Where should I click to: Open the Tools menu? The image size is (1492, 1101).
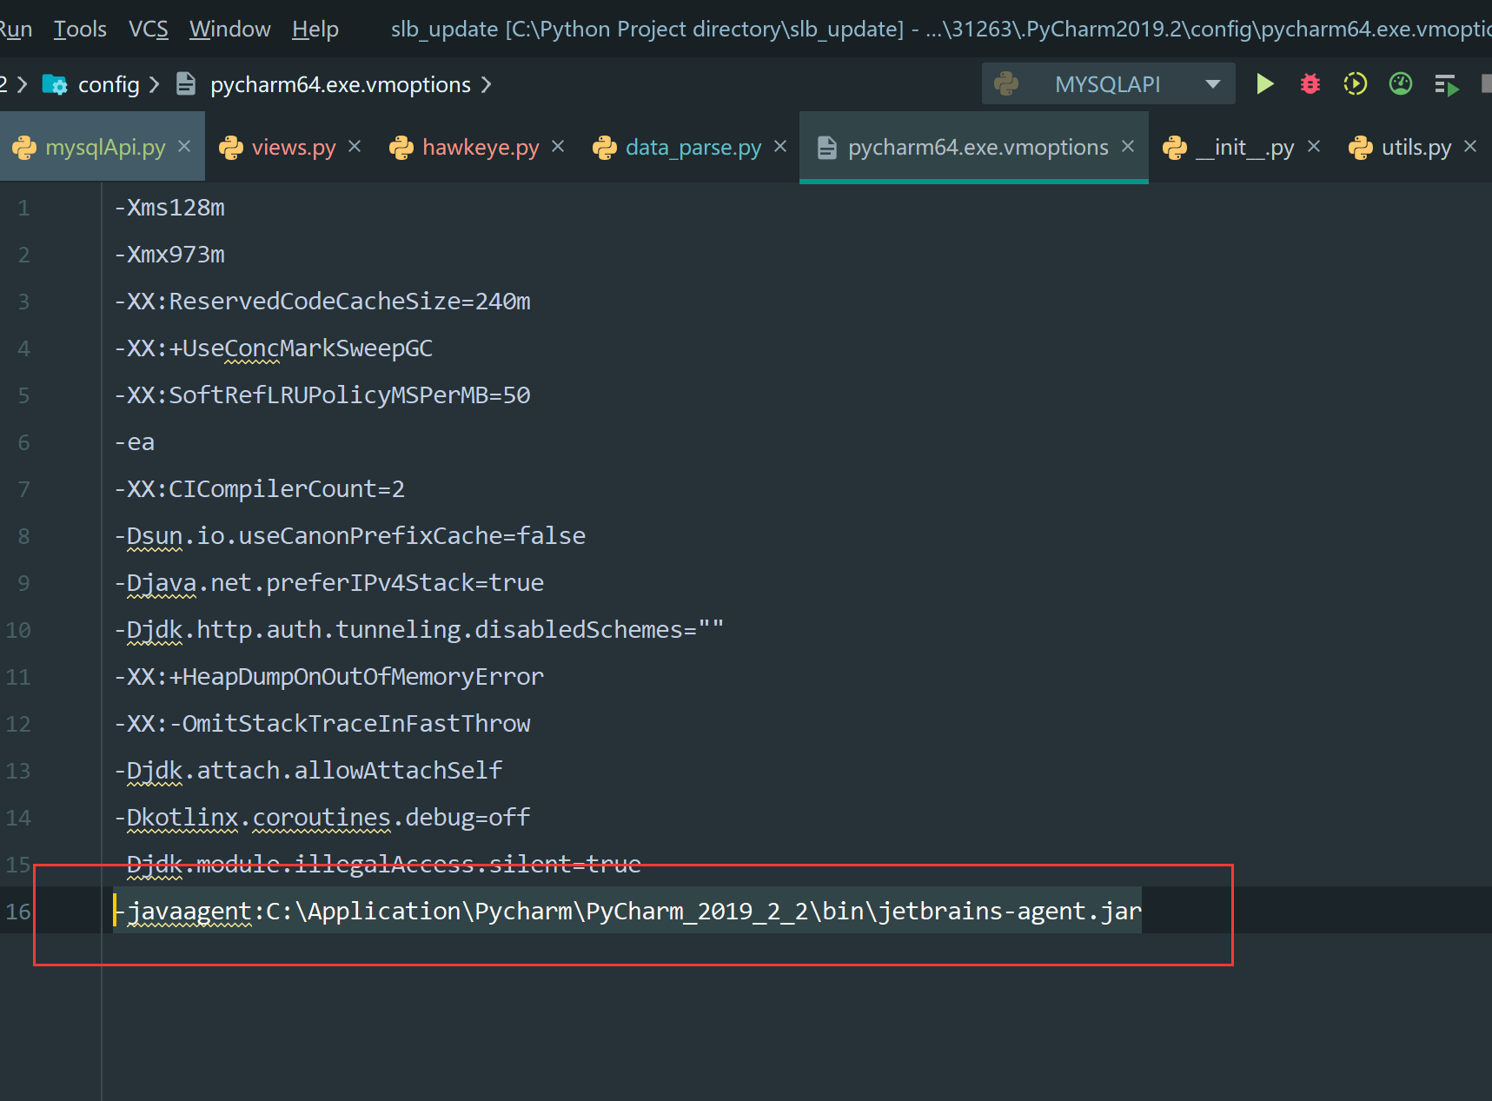pos(80,30)
